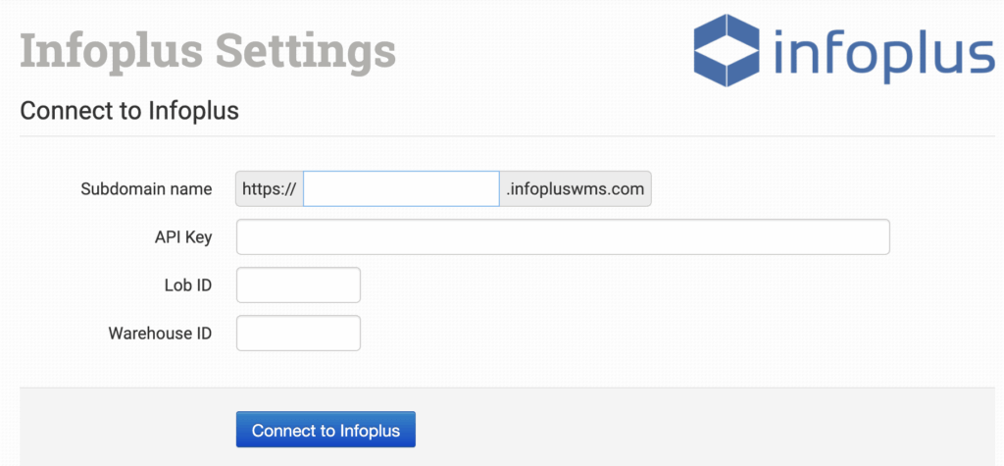Screen dimensions: 1004x466
Task: Focus the Subdomain name text field
Action: 401,189
